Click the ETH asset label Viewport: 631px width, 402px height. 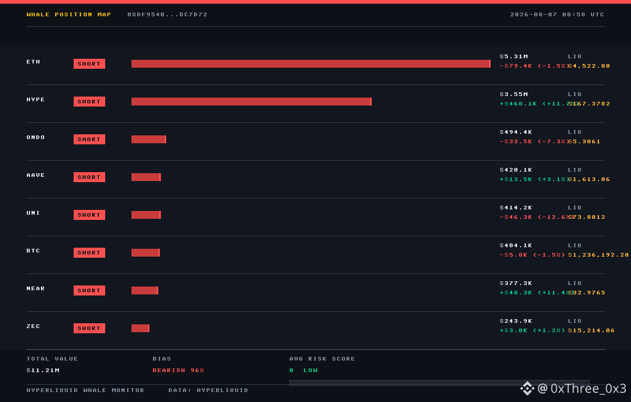33,62
